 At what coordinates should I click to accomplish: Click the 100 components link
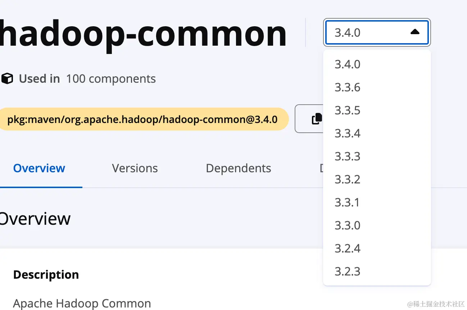[x=111, y=79]
